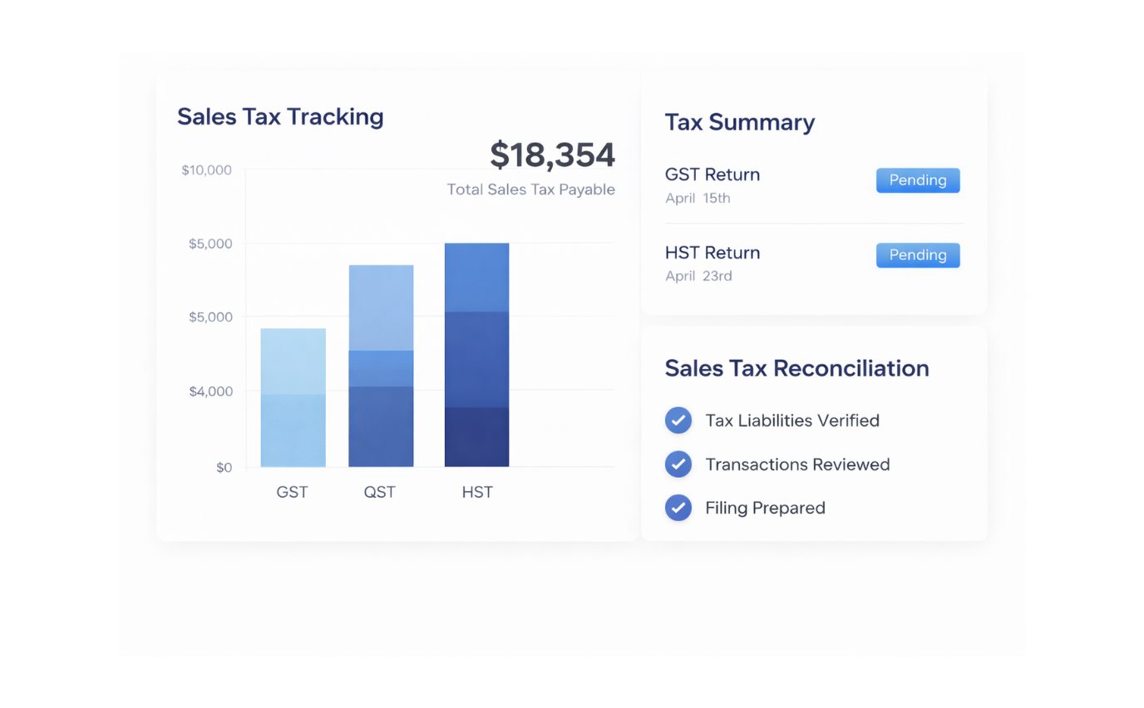Open the HST Return entry

[x=713, y=253]
